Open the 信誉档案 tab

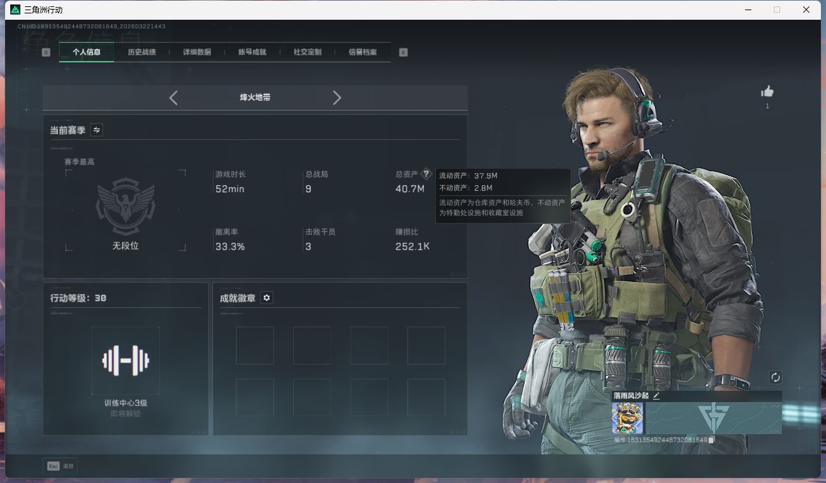coord(363,52)
